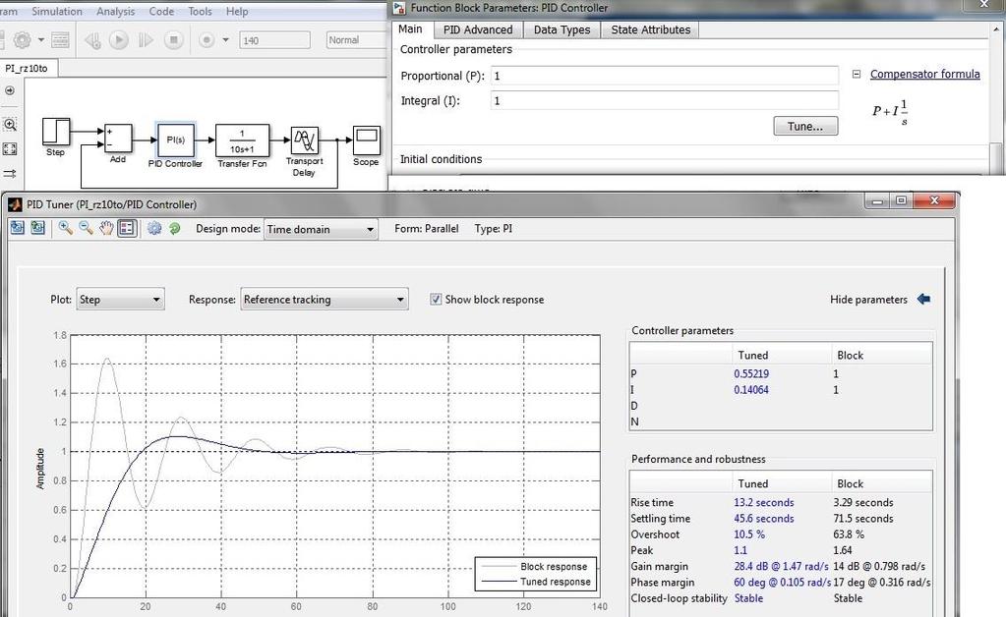Select the Add sum block
Viewport: 1006px width, 617px height.
(118, 139)
